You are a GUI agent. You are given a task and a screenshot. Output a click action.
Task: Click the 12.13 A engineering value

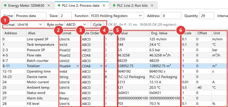click(x=165, y=82)
